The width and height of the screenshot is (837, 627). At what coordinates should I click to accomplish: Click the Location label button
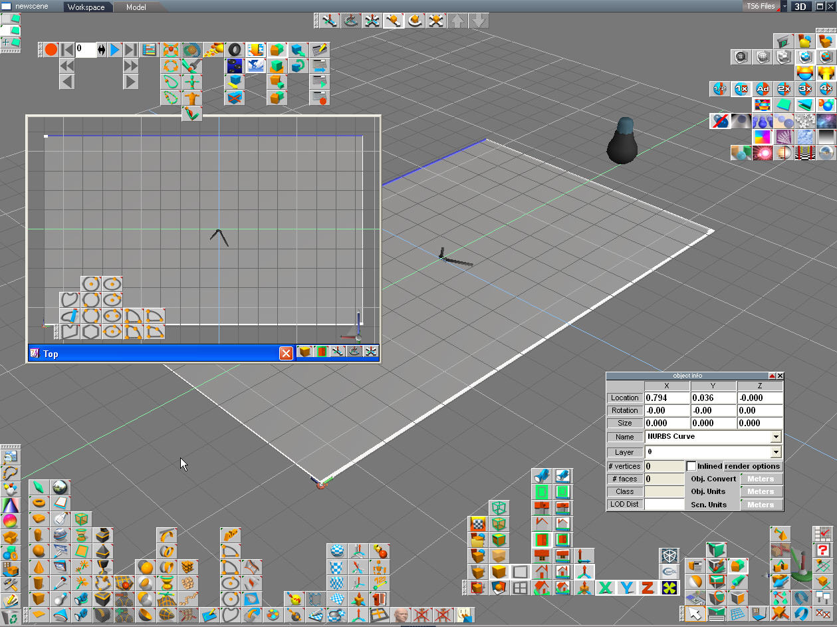[x=625, y=398]
